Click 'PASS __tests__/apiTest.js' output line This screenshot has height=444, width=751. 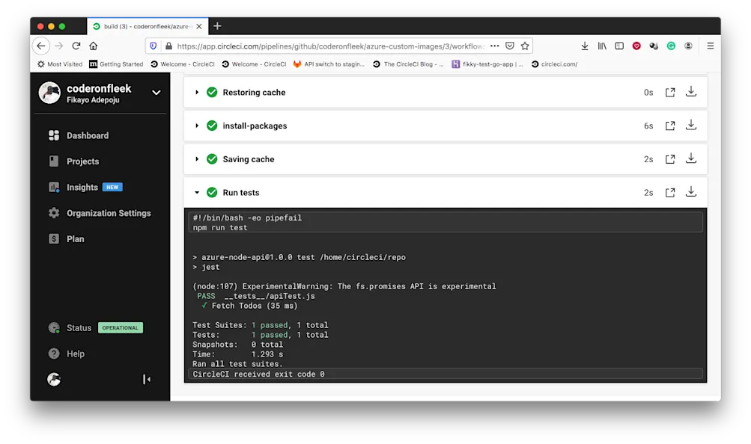click(x=256, y=296)
